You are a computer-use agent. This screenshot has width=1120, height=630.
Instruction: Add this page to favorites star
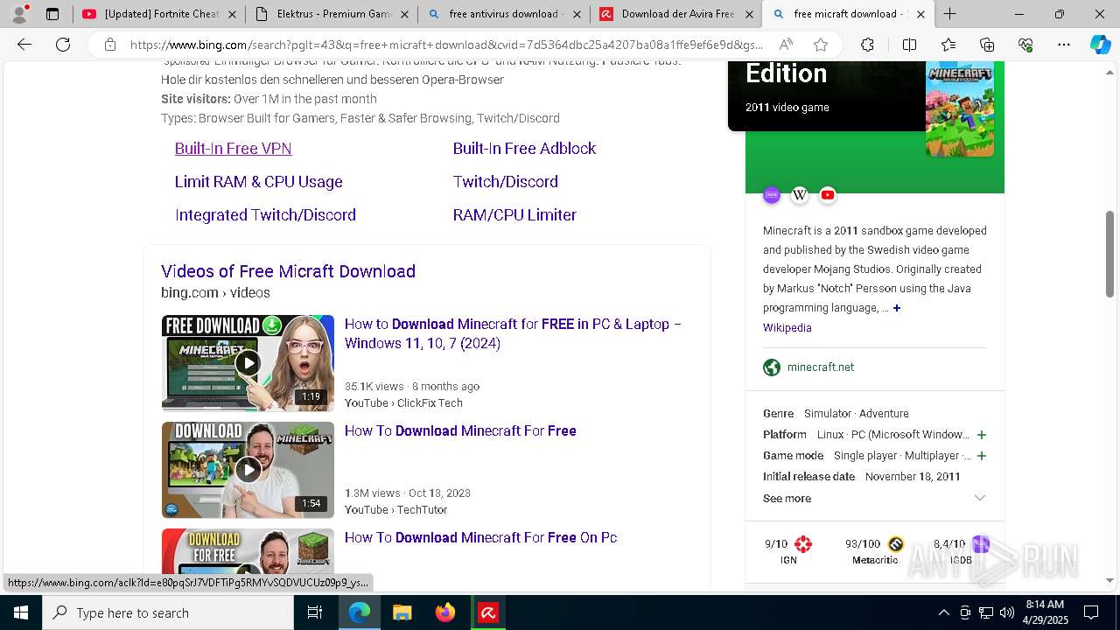(820, 45)
